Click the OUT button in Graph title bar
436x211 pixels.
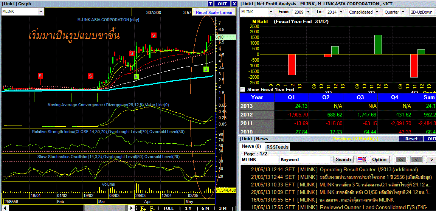[x=222, y=4]
